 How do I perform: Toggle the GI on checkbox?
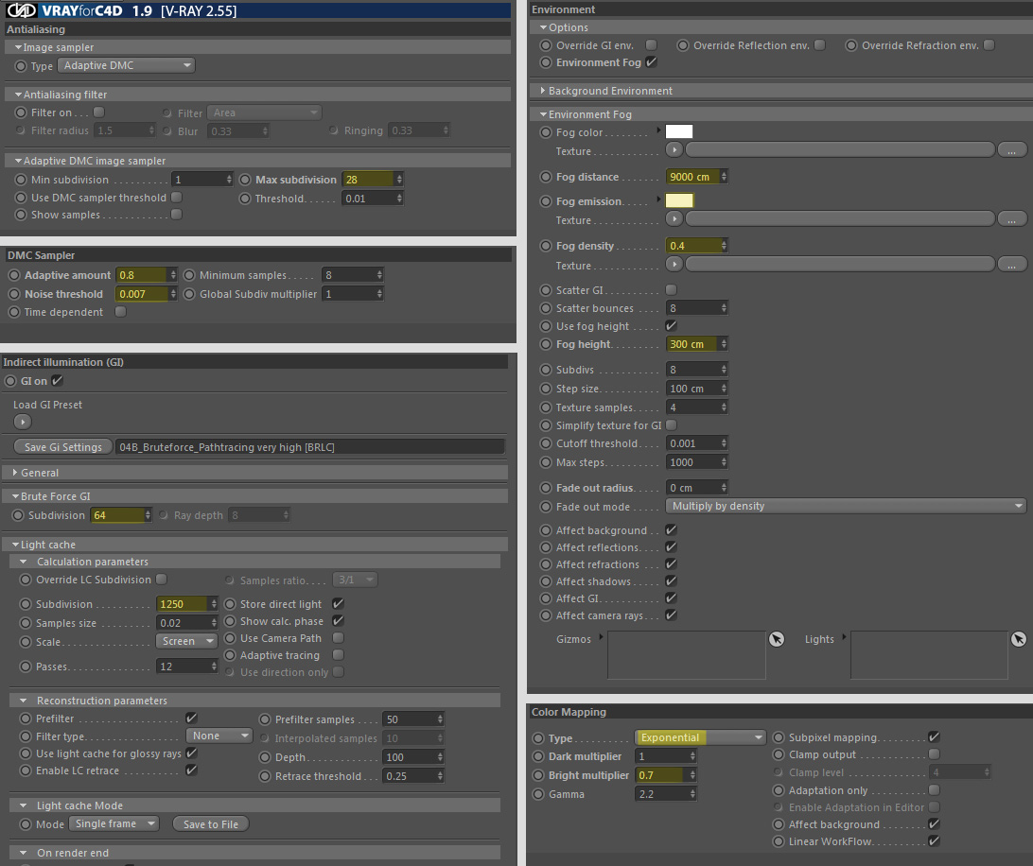57,381
